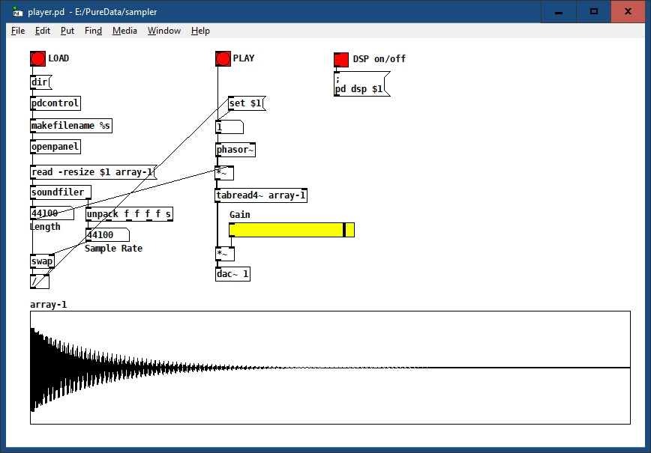Screen dimensions: 651x453
Task: Select the unpack f f f f s object
Action: 129,214
